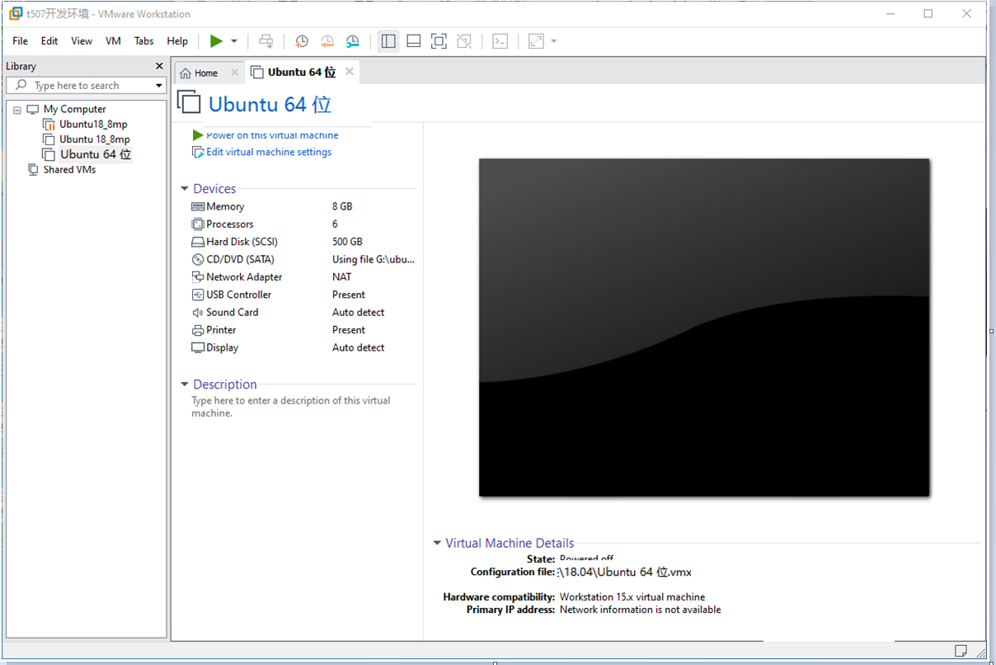The width and height of the screenshot is (996, 665).
Task: Open the VM menu
Action: (x=113, y=41)
